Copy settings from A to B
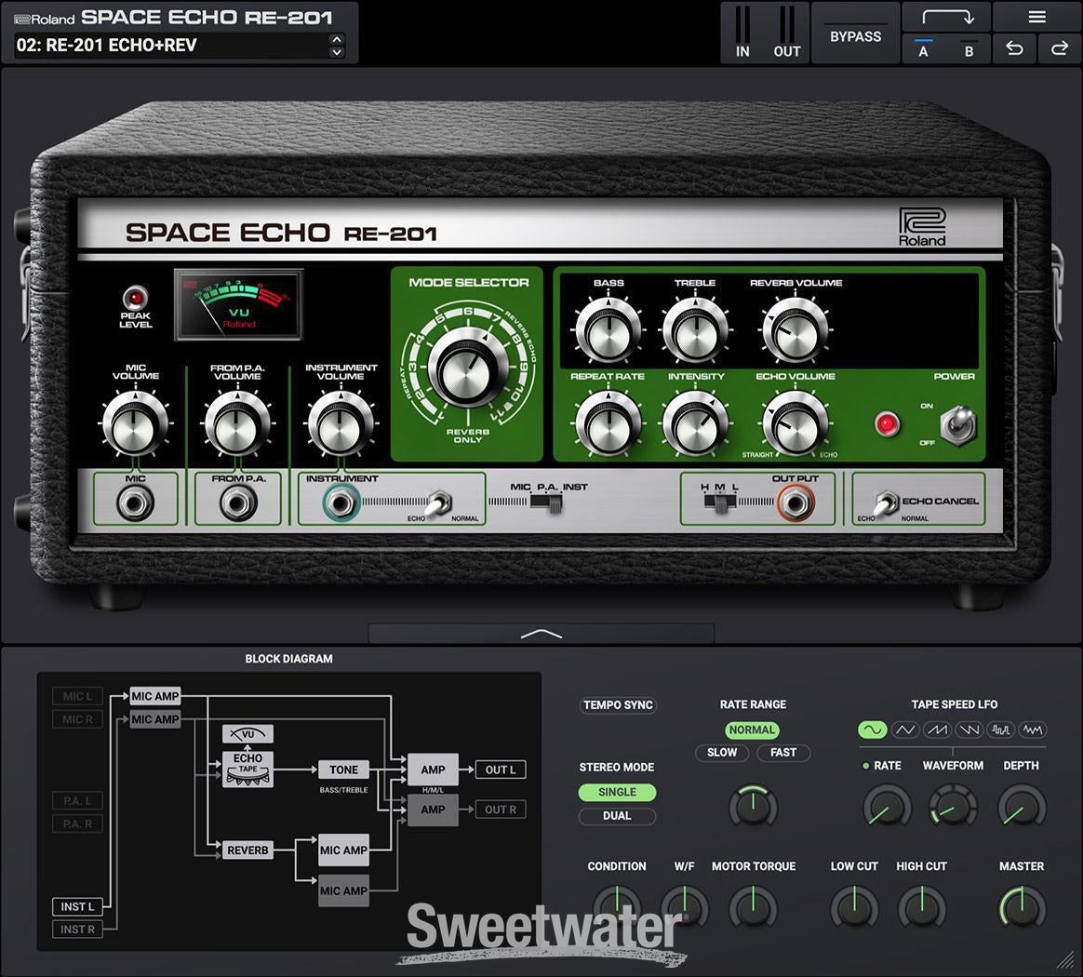The height and width of the screenshot is (977, 1083). click(945, 18)
